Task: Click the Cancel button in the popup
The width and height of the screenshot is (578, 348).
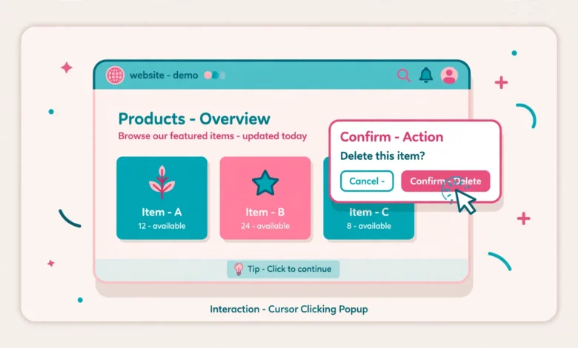Action: (x=367, y=181)
